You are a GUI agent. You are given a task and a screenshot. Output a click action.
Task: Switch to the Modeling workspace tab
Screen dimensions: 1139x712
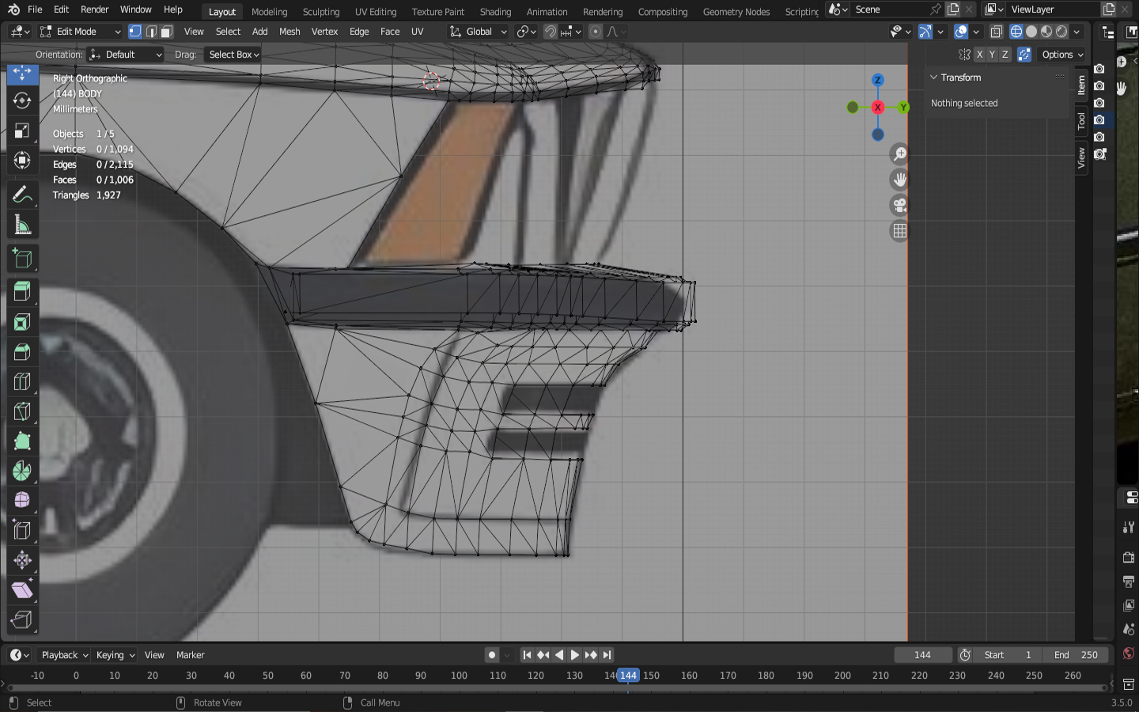point(270,12)
